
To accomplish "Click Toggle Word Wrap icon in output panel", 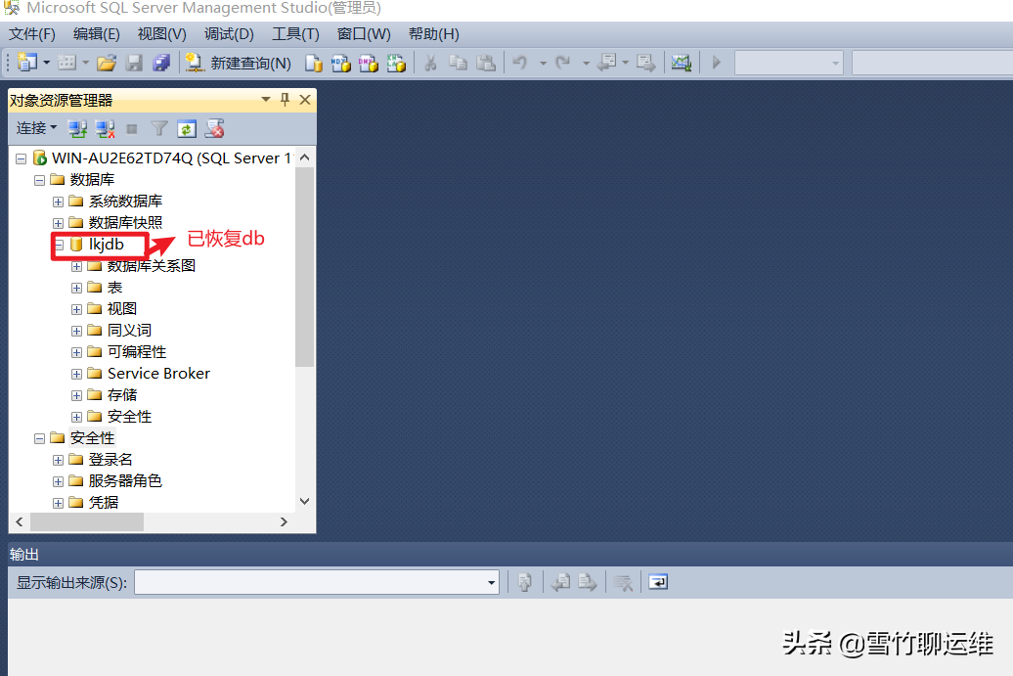I will pyautogui.click(x=658, y=582).
